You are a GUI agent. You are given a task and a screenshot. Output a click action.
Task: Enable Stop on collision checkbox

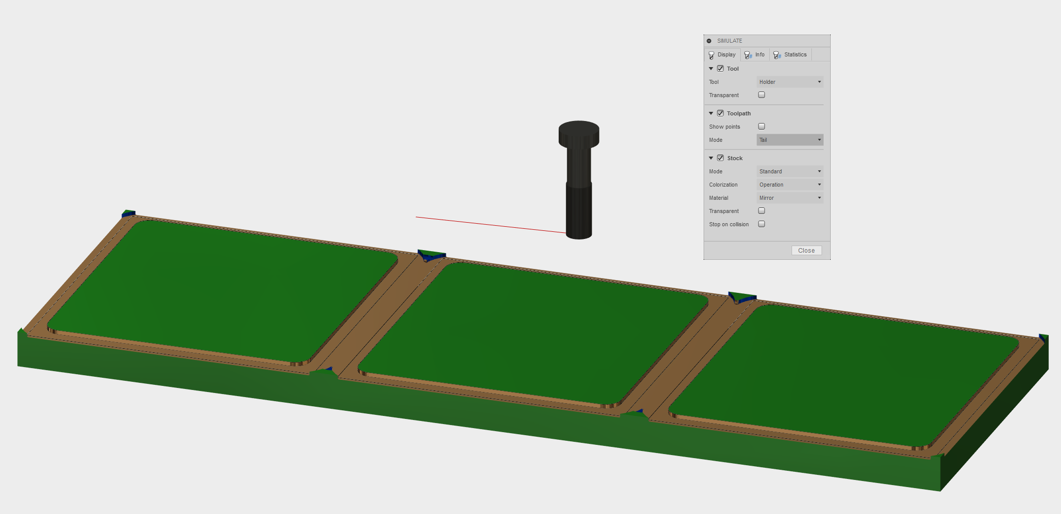(762, 224)
